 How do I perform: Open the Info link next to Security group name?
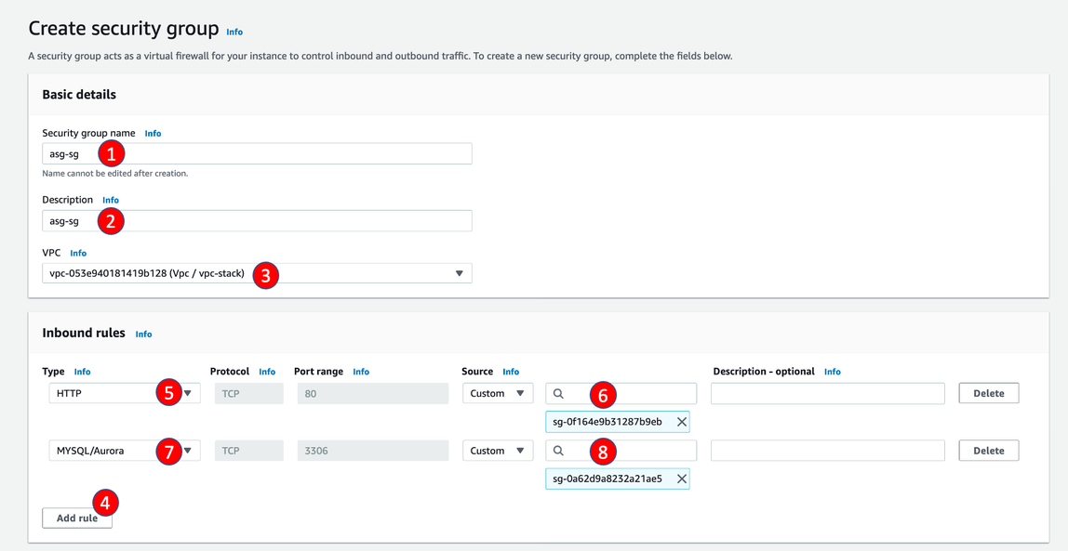click(x=153, y=134)
